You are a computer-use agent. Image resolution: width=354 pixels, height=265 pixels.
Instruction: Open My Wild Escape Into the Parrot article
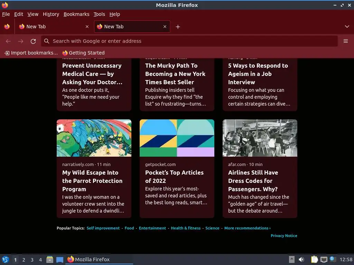pyautogui.click(x=92, y=181)
